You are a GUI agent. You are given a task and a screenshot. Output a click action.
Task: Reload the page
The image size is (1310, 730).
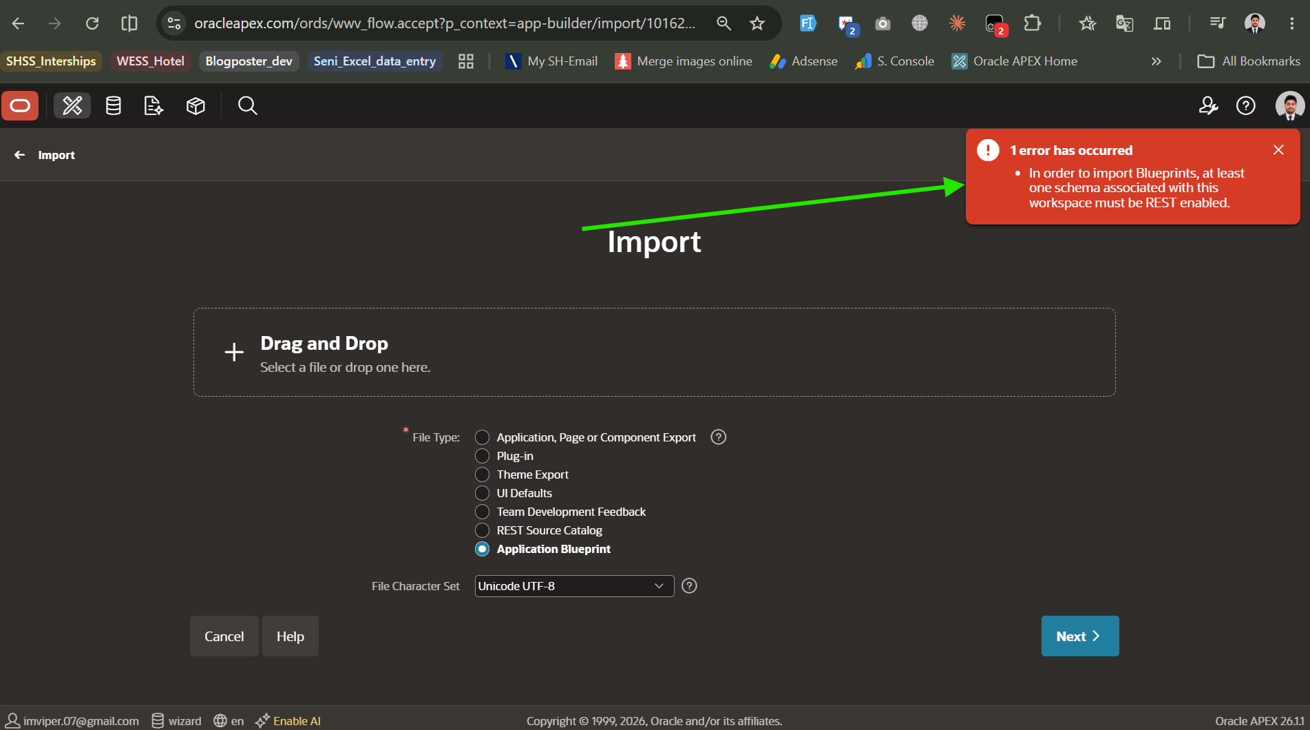[92, 23]
